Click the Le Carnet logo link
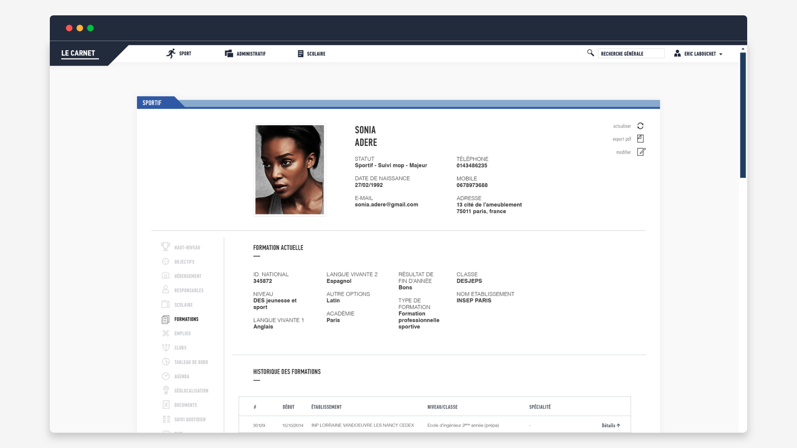797x448 pixels. (x=78, y=53)
